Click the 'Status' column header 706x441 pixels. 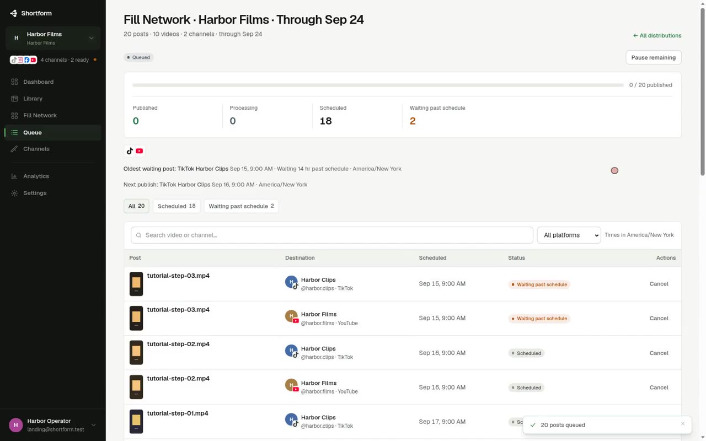516,258
